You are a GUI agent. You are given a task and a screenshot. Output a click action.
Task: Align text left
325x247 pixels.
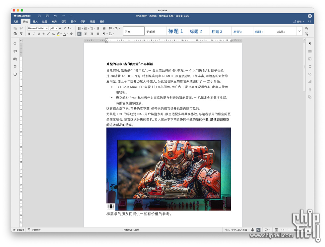pyautogui.click(x=79, y=34)
